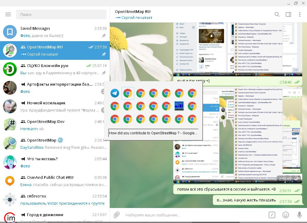
Task: Open the Saved Messages chat name
Action: pos(35,29)
